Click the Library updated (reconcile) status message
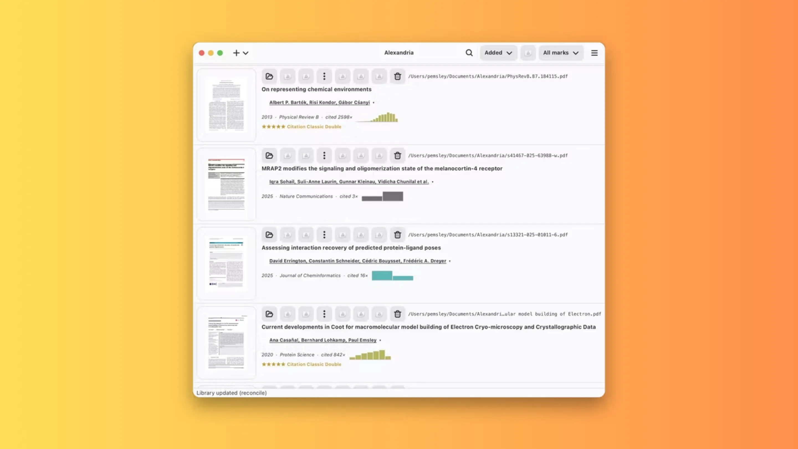This screenshot has height=449, width=798. pos(231,393)
